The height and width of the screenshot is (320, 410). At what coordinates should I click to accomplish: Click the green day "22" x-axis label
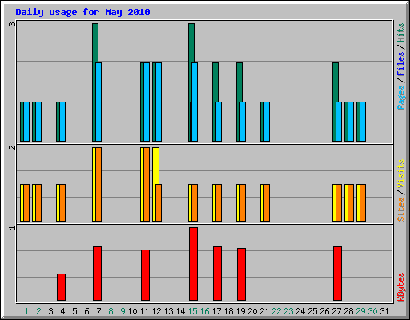(276, 311)
